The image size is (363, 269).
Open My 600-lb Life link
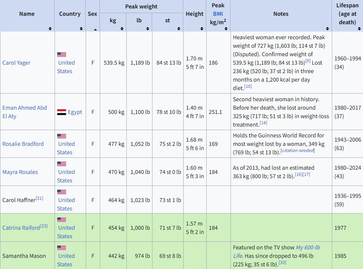coord(277,252)
